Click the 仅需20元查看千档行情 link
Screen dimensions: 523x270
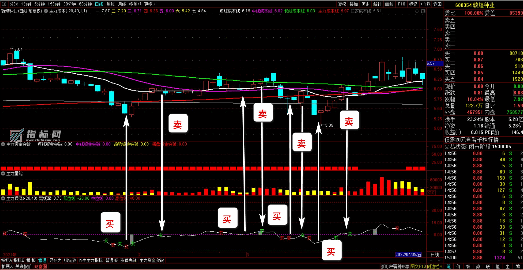[x=472, y=140]
